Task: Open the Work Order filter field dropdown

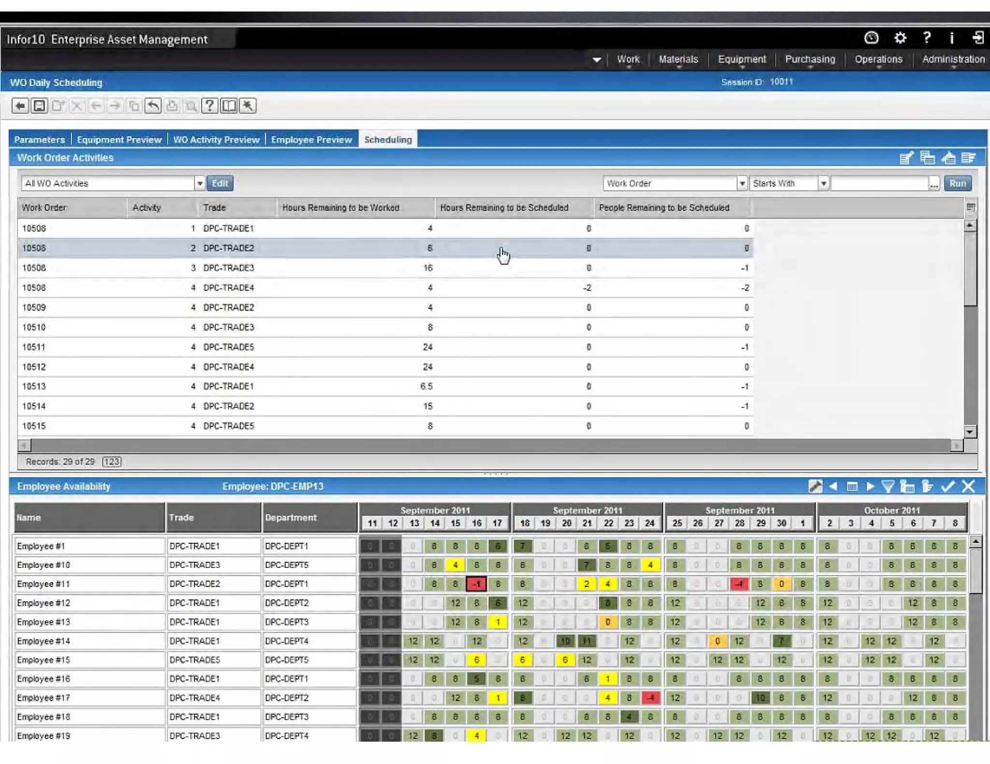Action: coord(742,184)
